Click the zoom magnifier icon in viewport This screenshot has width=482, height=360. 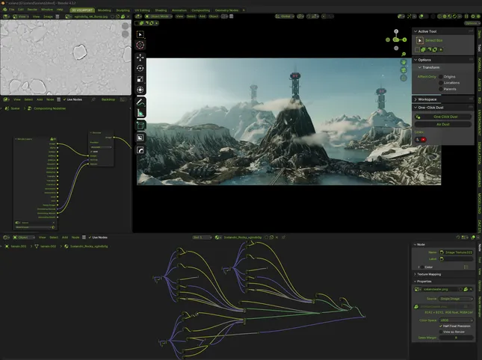tap(404, 54)
